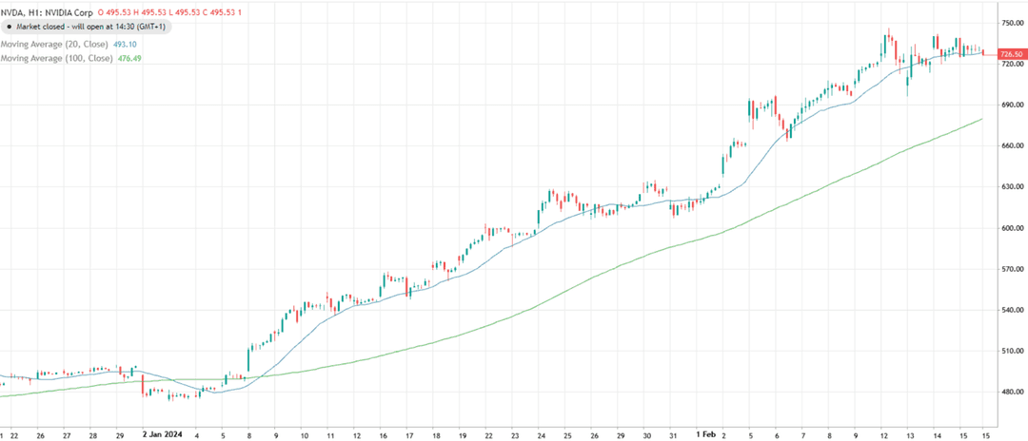This screenshot has width=1028, height=441.
Task: Click the 660 price axis label
Action: tap(1009, 146)
